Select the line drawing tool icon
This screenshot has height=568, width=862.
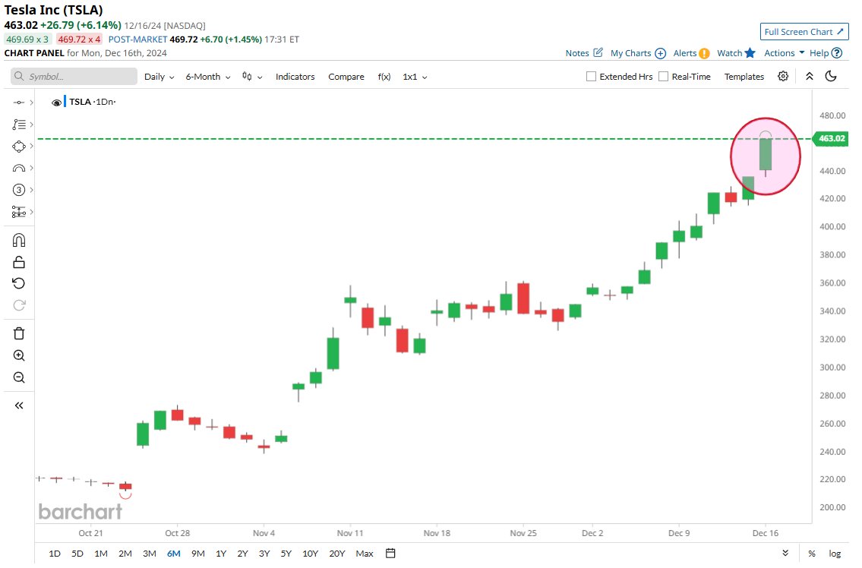point(19,103)
